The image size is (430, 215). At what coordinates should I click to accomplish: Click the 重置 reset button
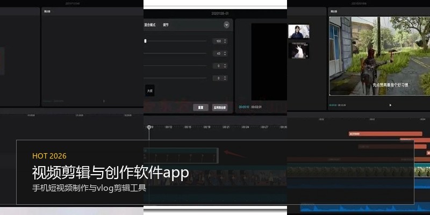200,107
